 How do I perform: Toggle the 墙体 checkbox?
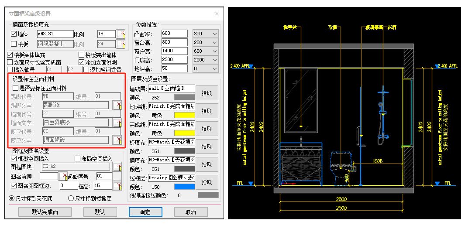point(14,34)
